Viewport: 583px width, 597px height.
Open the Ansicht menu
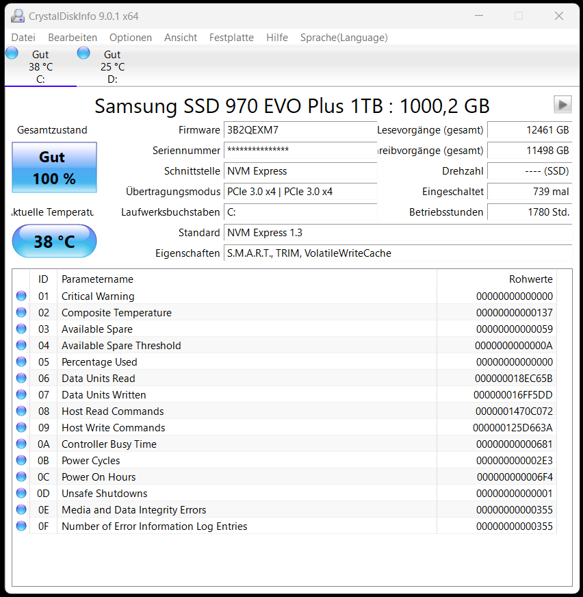point(181,37)
